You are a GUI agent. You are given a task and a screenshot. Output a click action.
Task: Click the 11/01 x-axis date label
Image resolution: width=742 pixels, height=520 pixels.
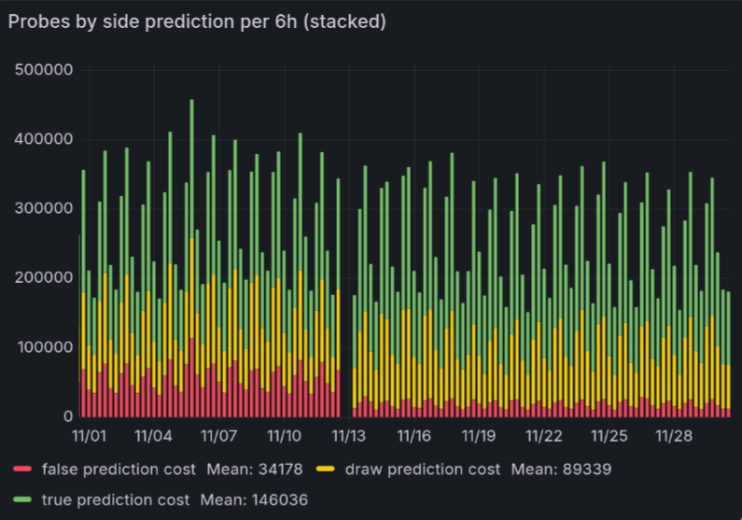[x=89, y=437]
